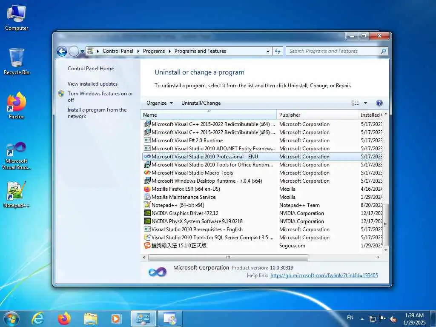
Task: Open the address bar history dropdown
Action: [268, 52]
